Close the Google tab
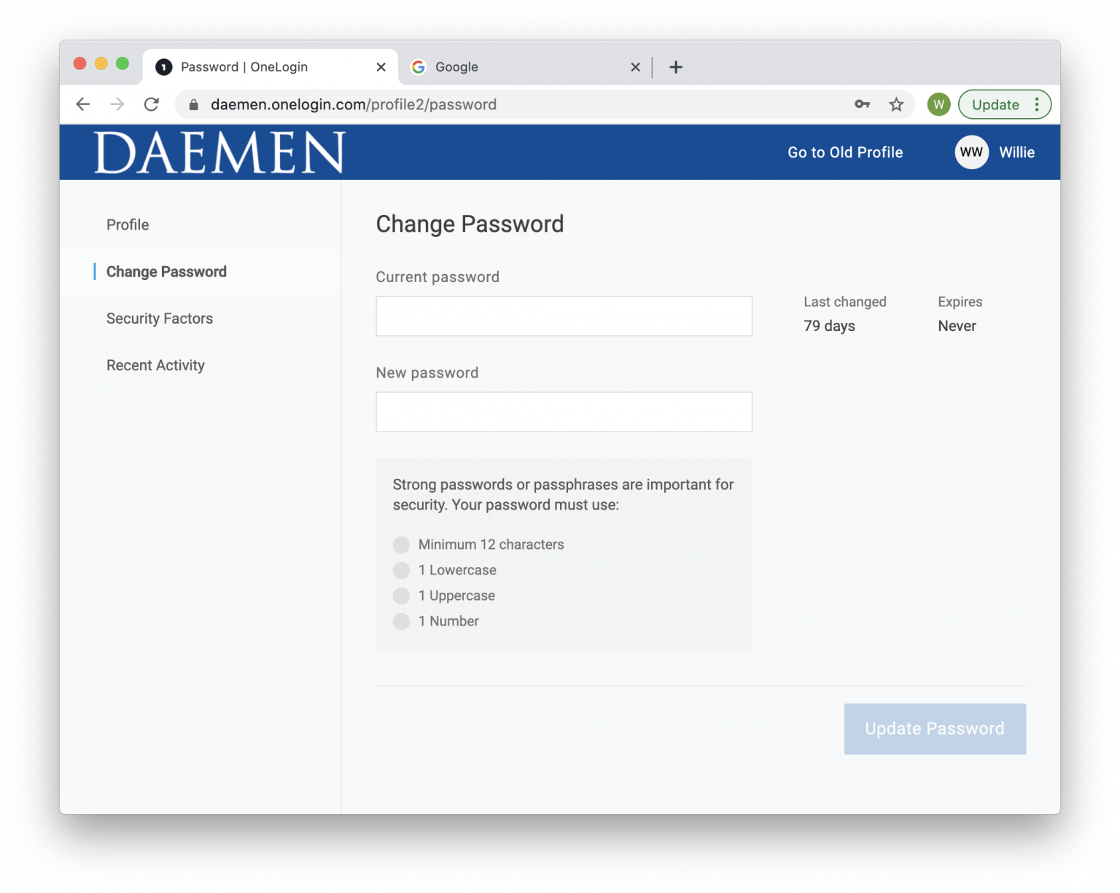This screenshot has width=1120, height=893. coord(635,67)
